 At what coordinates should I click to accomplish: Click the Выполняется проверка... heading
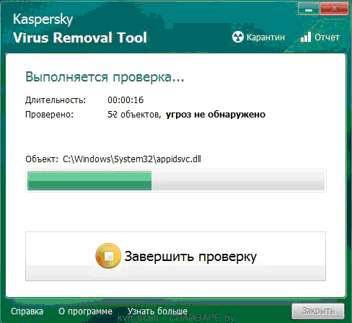[105, 77]
